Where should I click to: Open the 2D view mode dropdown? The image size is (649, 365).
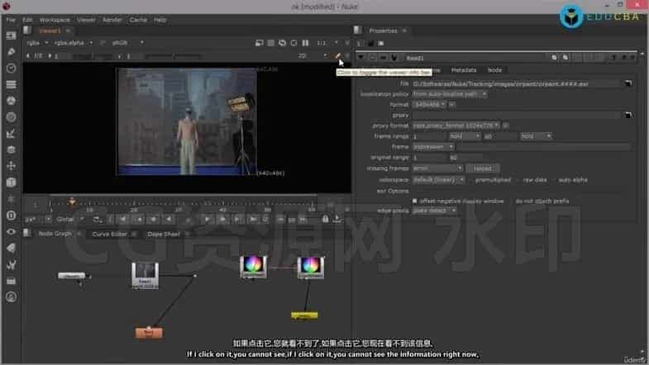313,56
